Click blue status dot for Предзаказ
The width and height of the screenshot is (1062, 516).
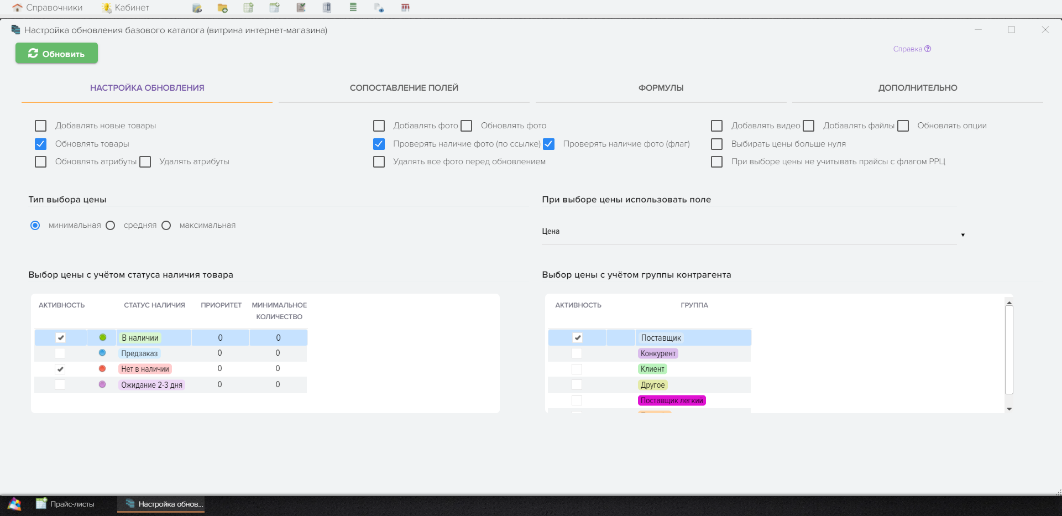coord(102,353)
